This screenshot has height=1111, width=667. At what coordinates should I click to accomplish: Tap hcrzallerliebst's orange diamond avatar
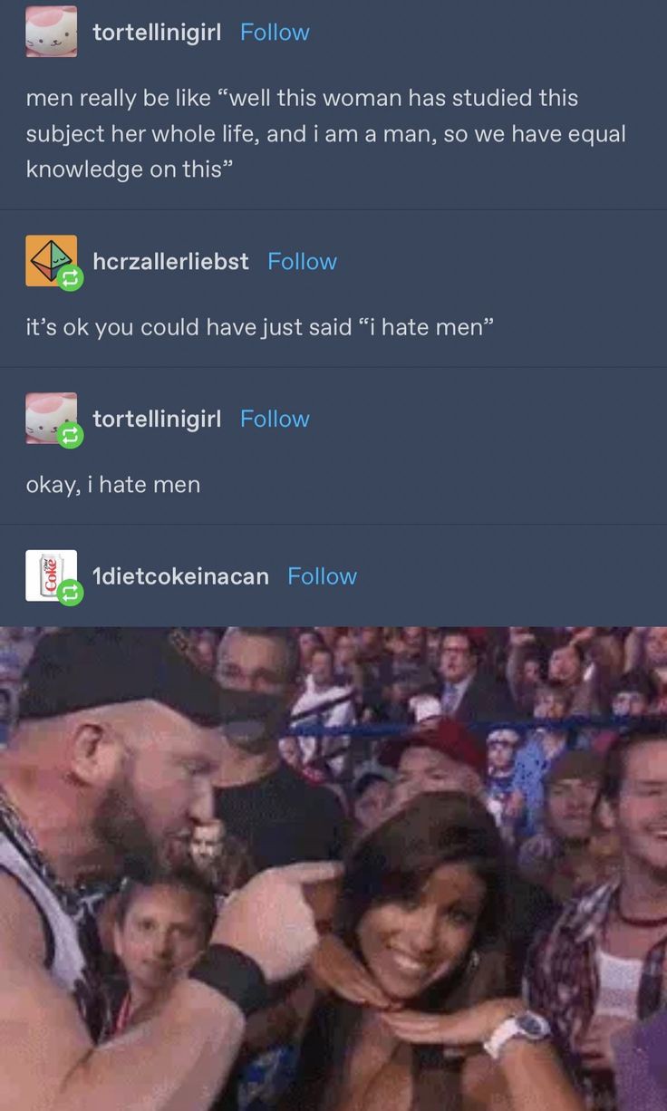[51, 261]
